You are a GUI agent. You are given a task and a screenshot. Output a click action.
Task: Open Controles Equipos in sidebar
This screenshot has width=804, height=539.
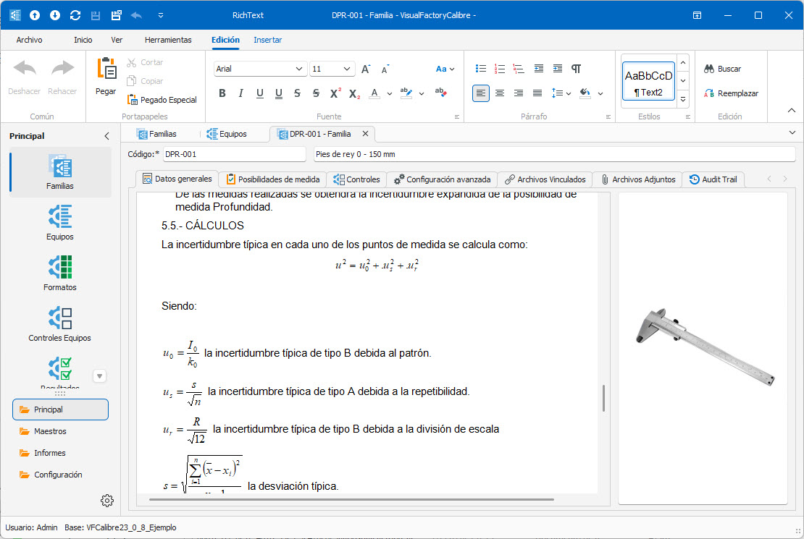click(60, 324)
